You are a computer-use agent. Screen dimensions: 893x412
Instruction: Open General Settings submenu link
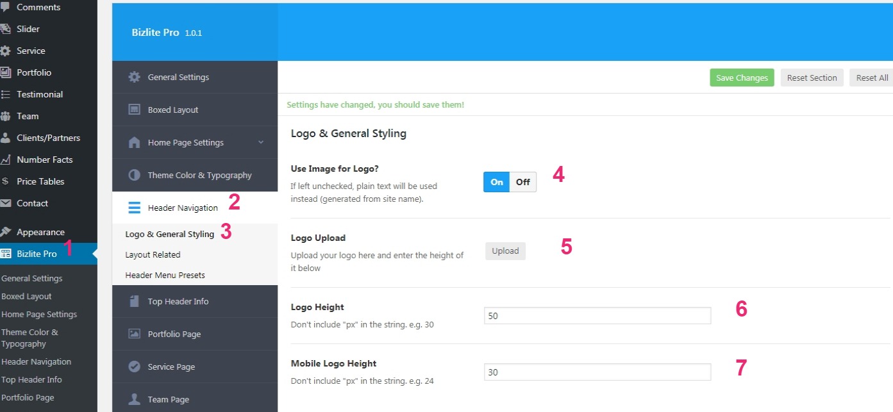coord(32,278)
